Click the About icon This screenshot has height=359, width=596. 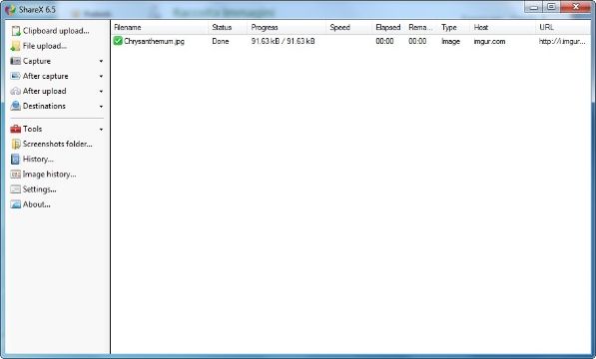coord(16,204)
